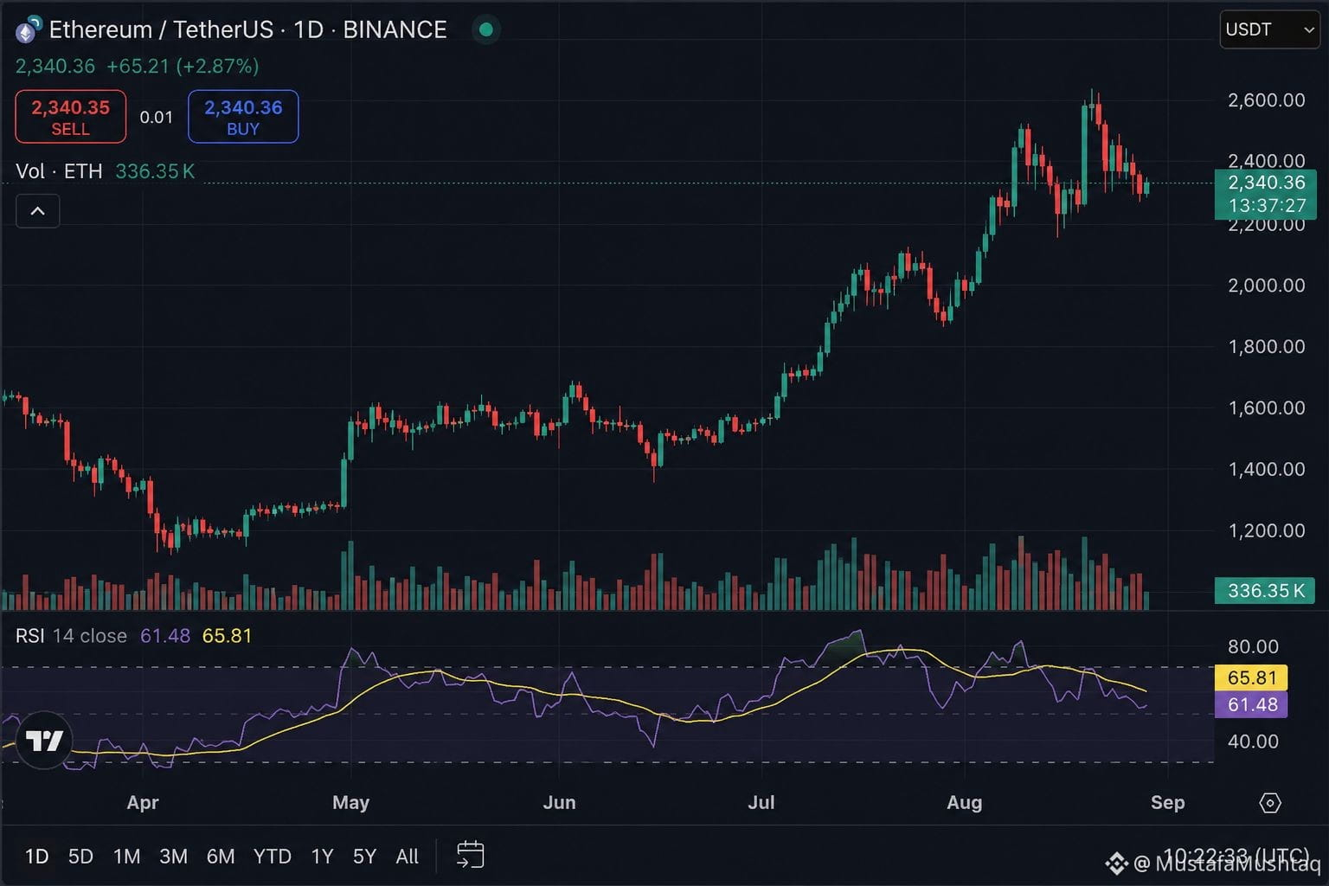Click the 2,000.00 price axis label

click(x=1267, y=286)
